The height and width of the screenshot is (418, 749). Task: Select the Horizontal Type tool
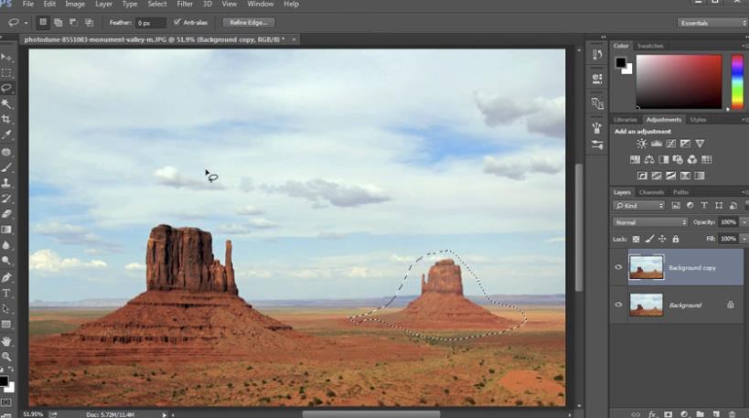pyautogui.click(x=6, y=294)
